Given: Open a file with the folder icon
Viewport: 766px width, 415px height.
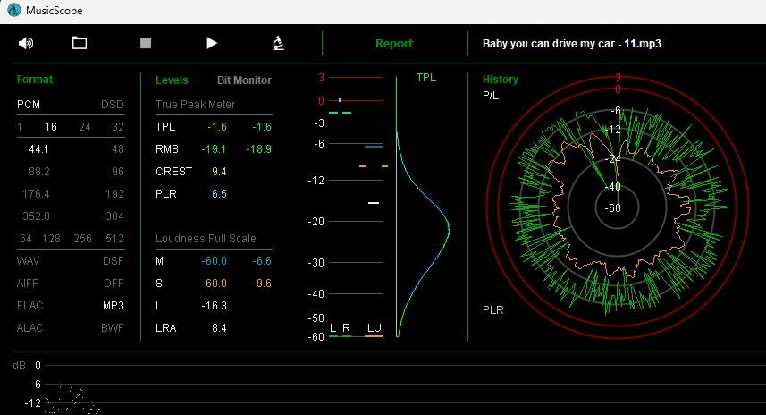Looking at the screenshot, I should pyautogui.click(x=80, y=43).
